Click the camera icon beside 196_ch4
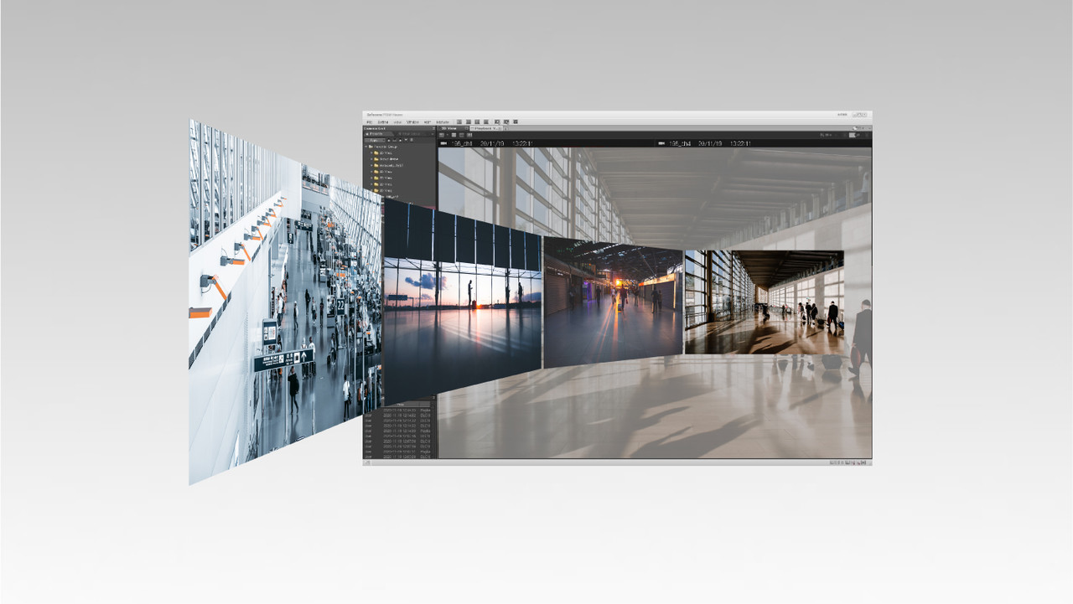 pos(661,143)
